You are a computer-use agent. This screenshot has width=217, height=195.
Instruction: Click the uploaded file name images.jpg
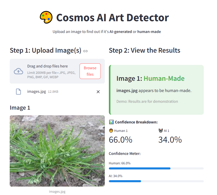coord(36,91)
